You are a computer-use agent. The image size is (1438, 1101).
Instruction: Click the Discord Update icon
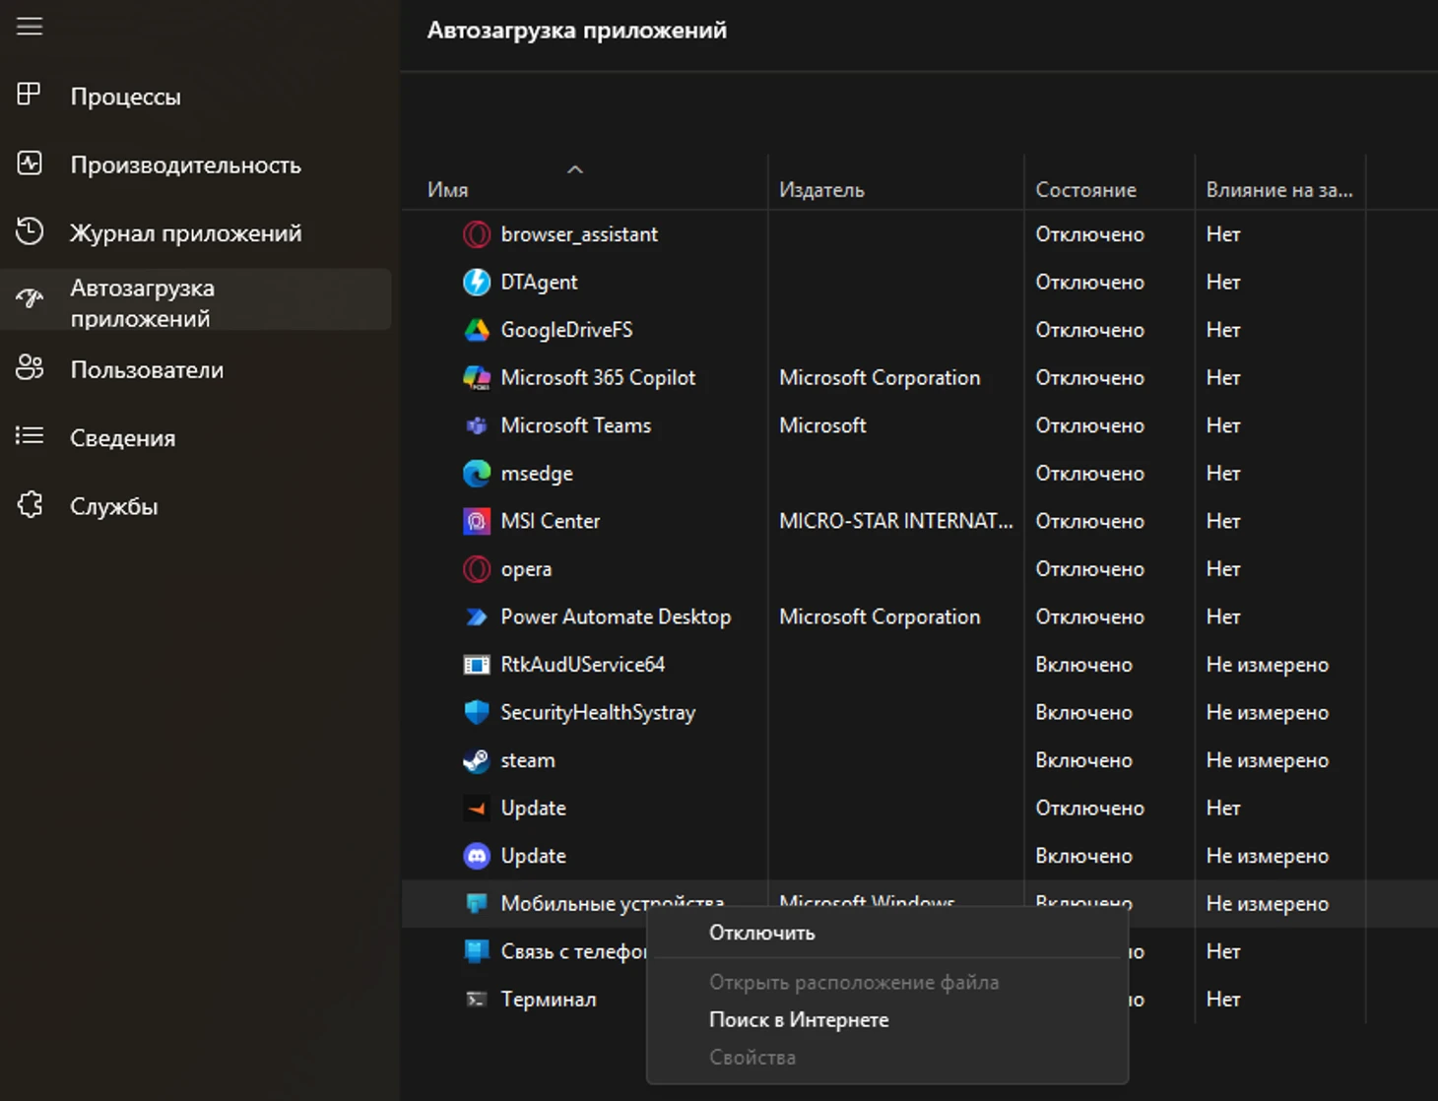point(477,856)
